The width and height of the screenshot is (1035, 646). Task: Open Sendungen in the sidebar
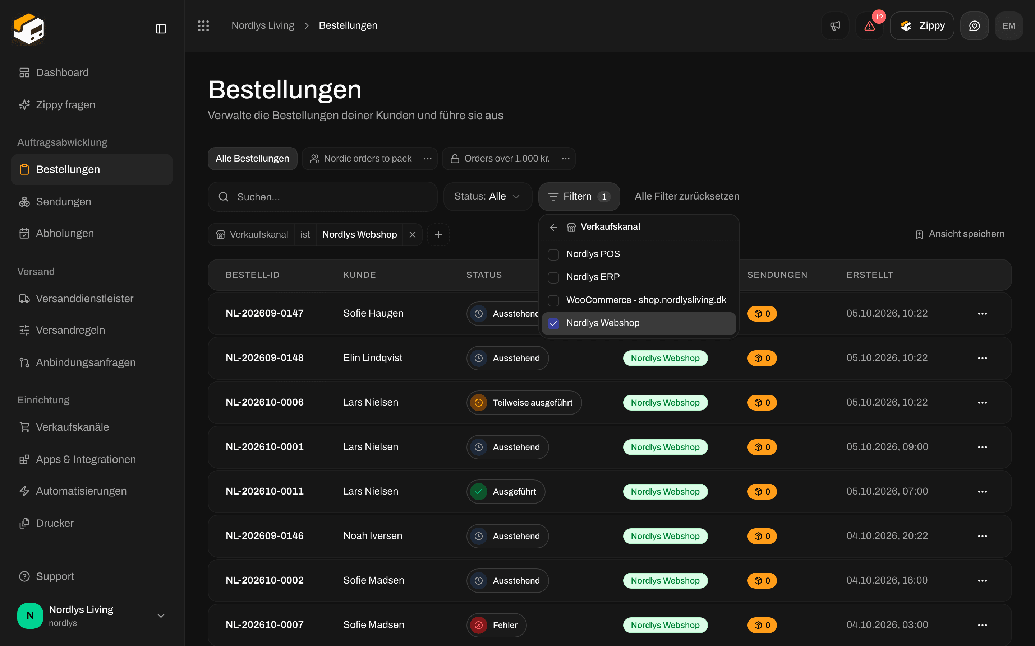tap(92, 202)
